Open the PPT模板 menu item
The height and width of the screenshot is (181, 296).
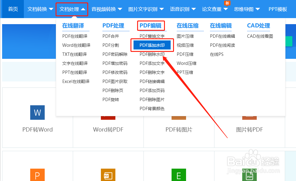pyautogui.click(x=278, y=9)
